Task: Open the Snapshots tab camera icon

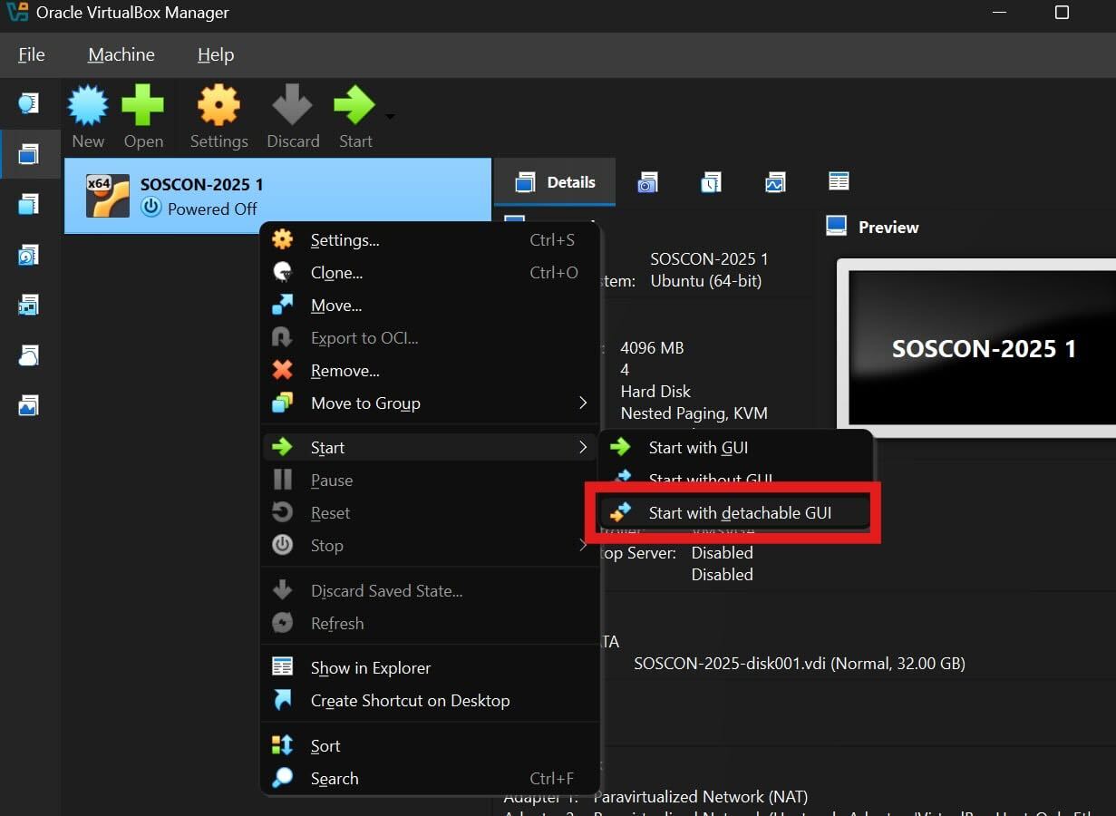Action: pyautogui.click(x=647, y=182)
